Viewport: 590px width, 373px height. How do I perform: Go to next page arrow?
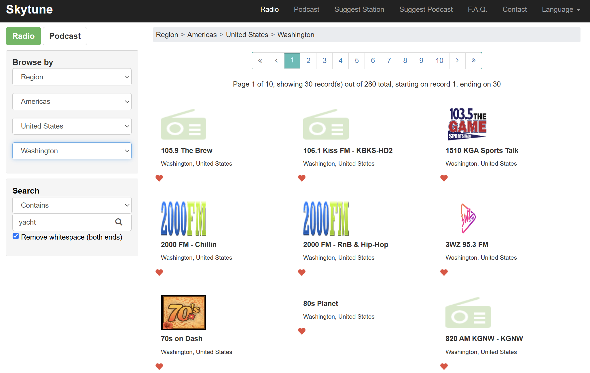pyautogui.click(x=457, y=60)
